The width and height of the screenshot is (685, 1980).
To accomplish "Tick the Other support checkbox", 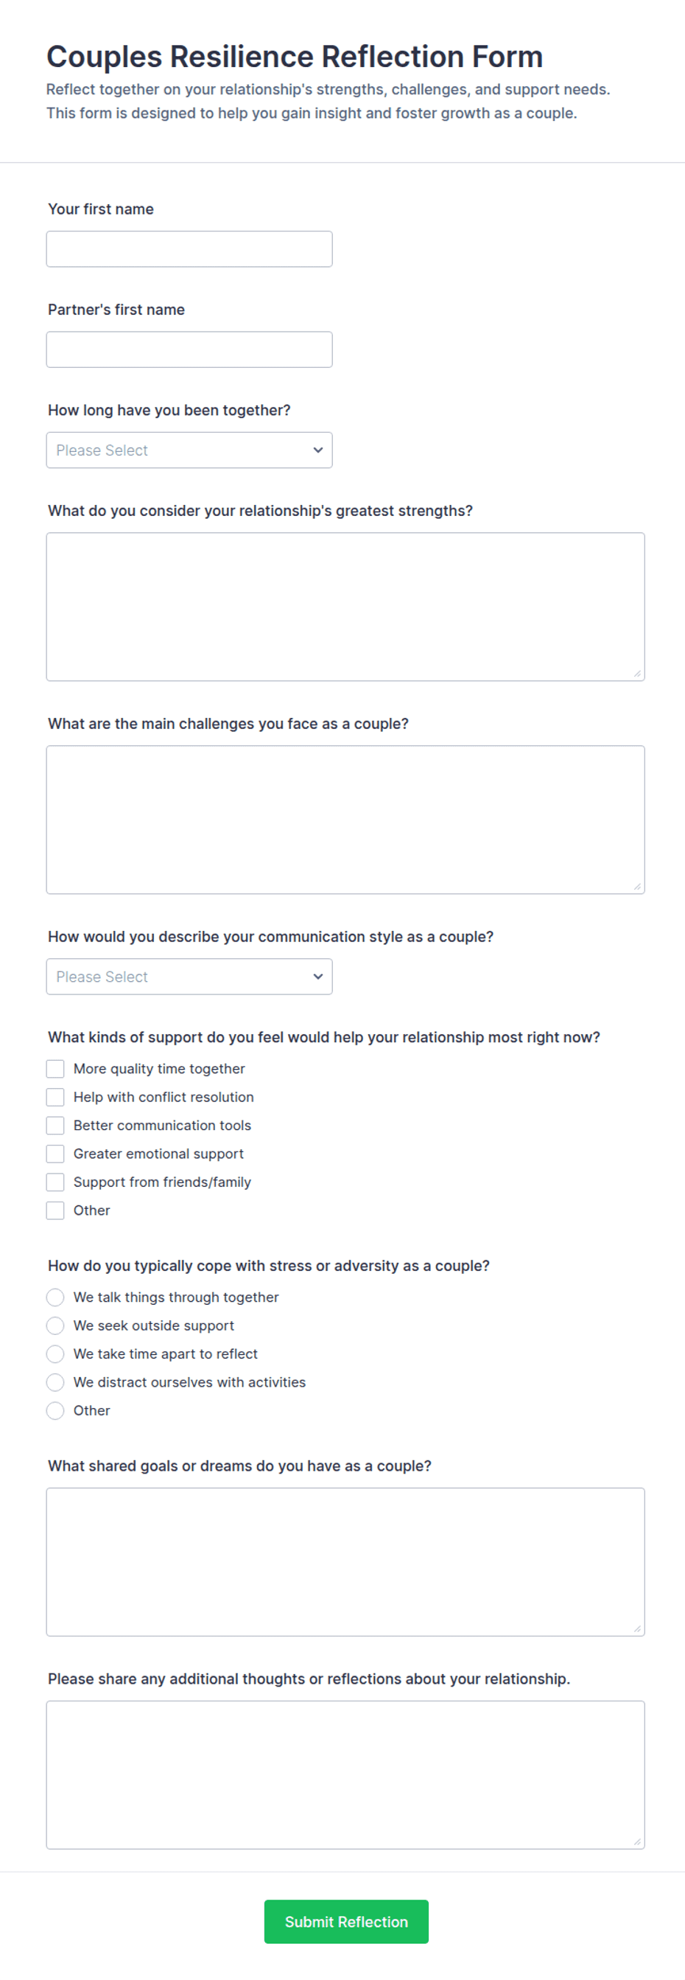I will [55, 1211].
